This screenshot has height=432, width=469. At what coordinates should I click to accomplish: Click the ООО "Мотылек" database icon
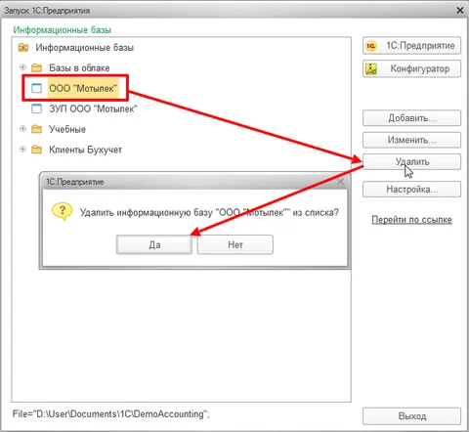(x=36, y=88)
